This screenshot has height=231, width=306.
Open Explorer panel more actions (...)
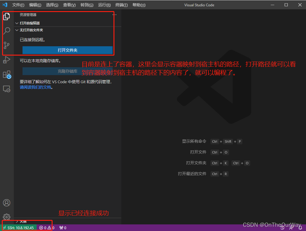click(114, 15)
